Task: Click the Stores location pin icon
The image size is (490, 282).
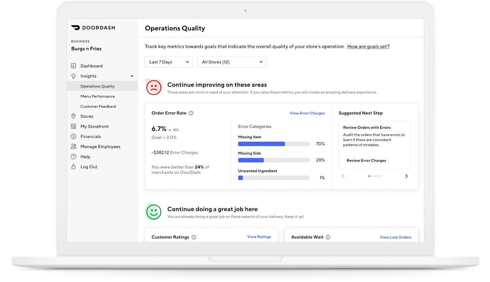Action: point(73,116)
